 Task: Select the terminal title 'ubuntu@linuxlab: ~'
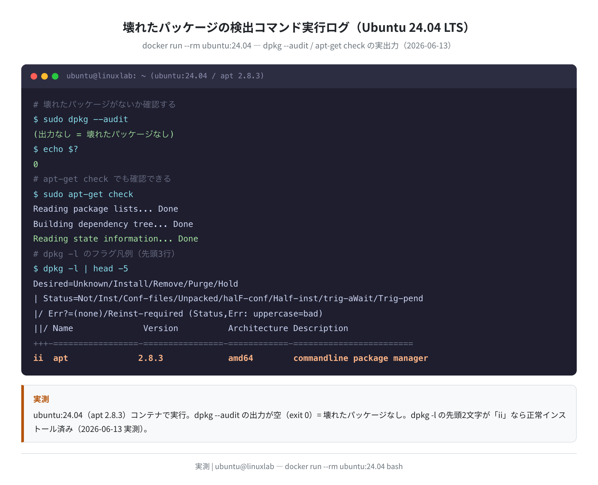click(106, 76)
